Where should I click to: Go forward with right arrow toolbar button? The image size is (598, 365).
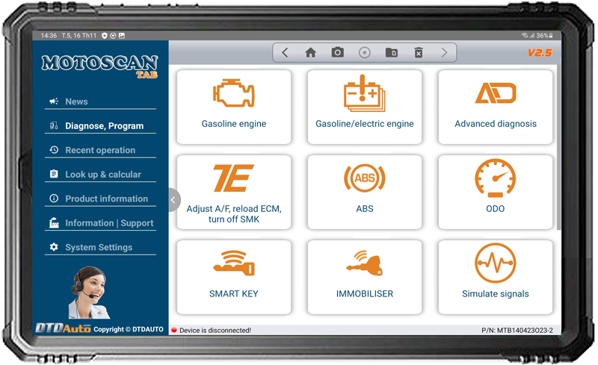click(x=444, y=52)
